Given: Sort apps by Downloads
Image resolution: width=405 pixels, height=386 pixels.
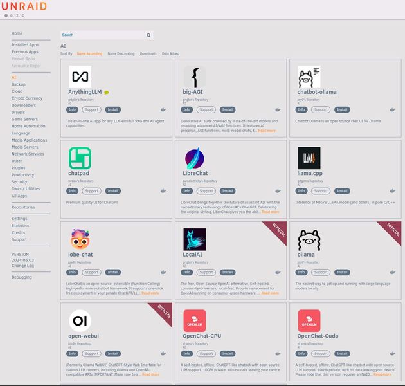Looking at the screenshot, I should [148, 54].
